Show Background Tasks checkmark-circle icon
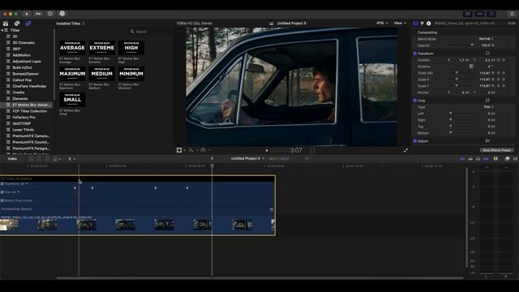This screenshot has width=519, height=292. (50, 14)
